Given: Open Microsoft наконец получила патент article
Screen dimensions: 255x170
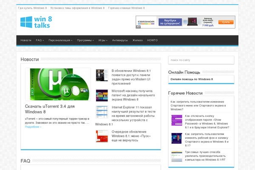Looking at the screenshot, I should [x=133, y=95].
